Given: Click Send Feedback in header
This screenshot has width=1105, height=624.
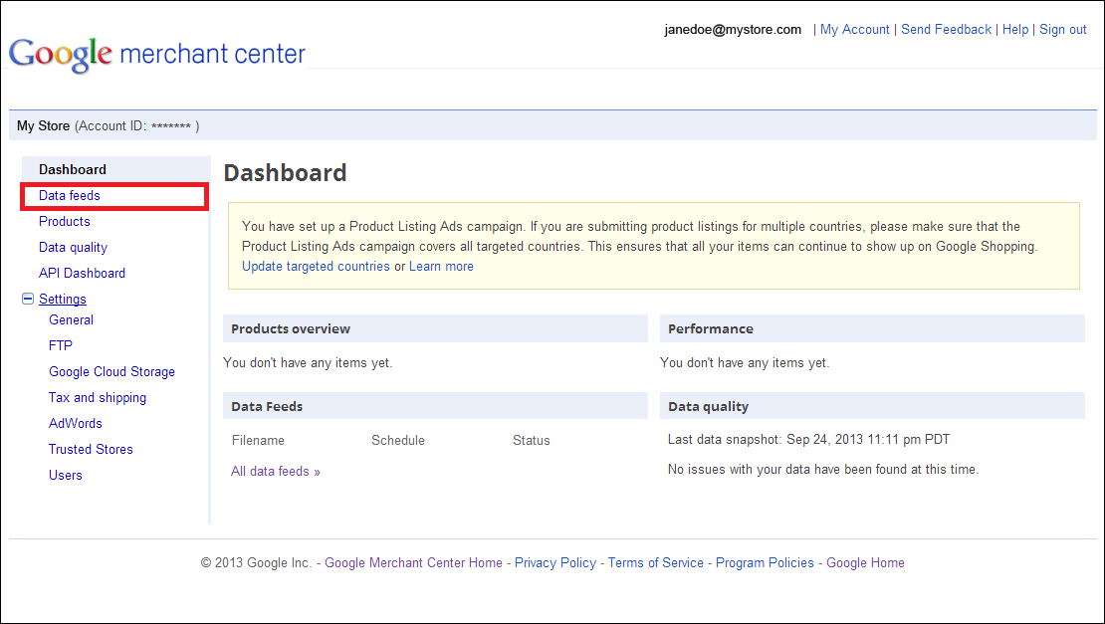Looking at the screenshot, I should point(946,30).
